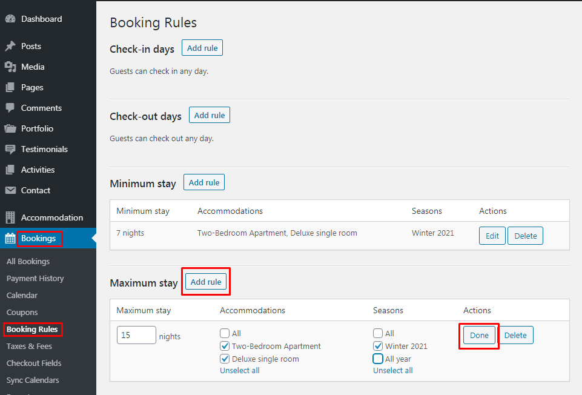Click the Portfolio folder icon
The height and width of the screenshot is (395, 582).
tap(10, 128)
